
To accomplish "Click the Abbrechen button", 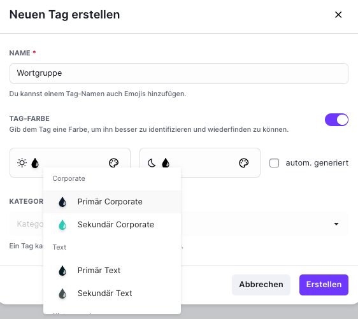I will (x=261, y=285).
